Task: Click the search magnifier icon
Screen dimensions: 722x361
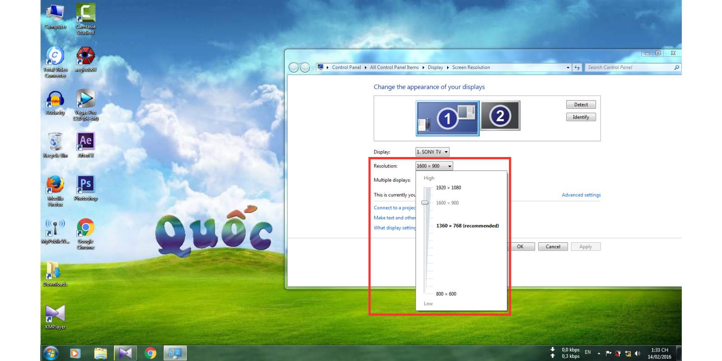Action: coord(676,67)
